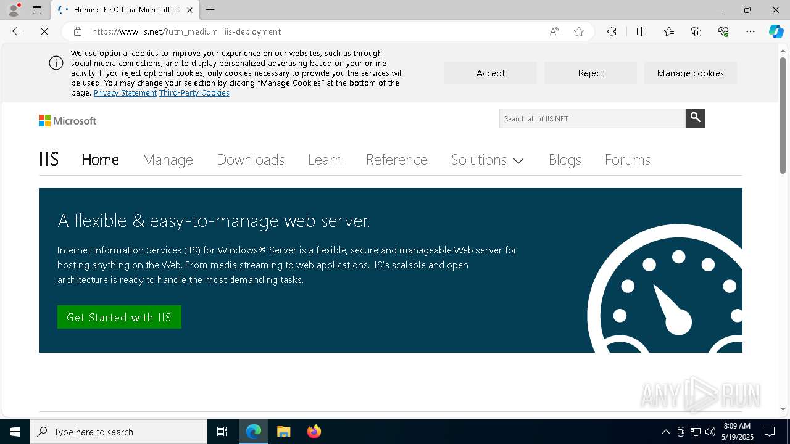The image size is (790, 444).
Task: Open the Copilot sidebar icon
Action: [x=776, y=31]
